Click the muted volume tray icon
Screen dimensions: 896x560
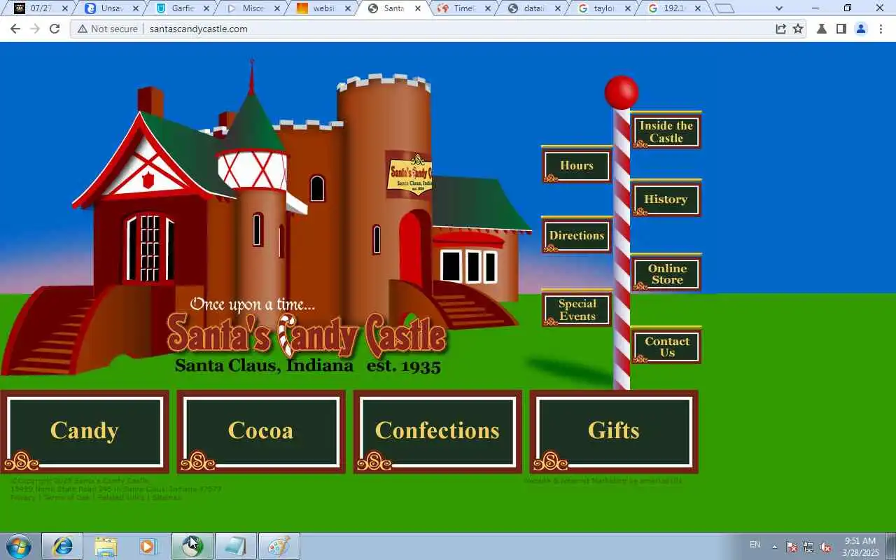tap(825, 547)
